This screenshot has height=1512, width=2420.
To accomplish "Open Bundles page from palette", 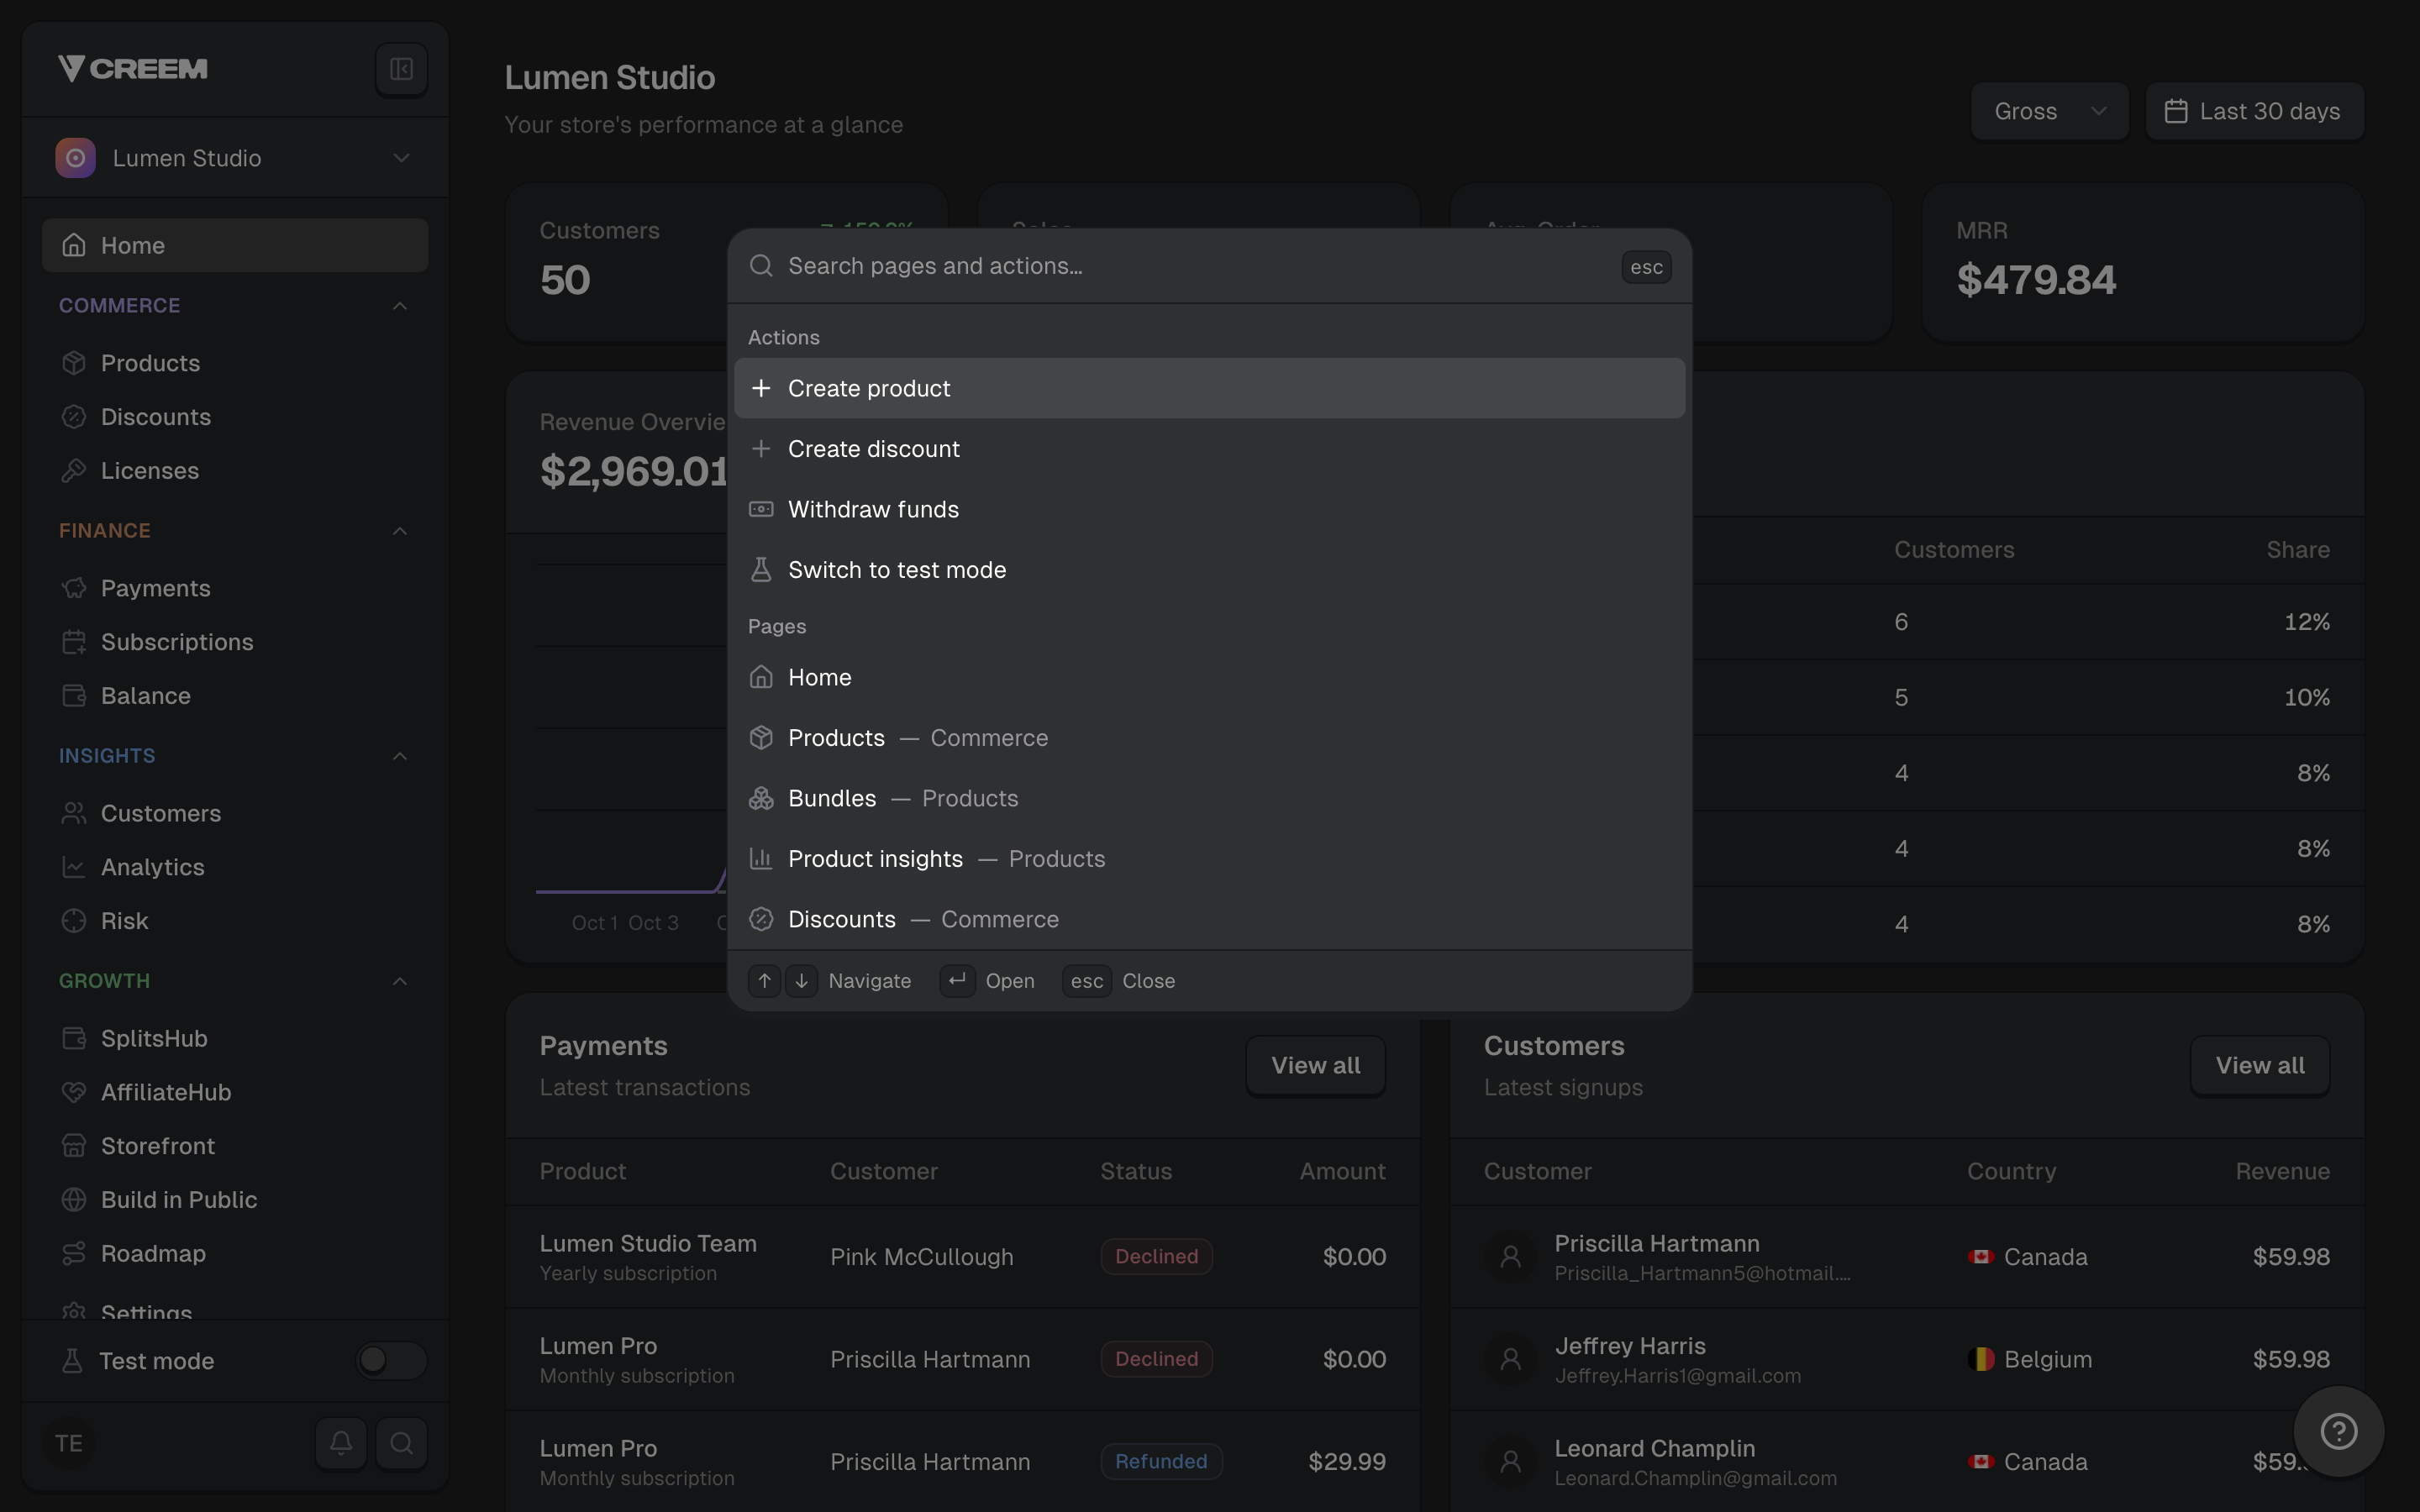I will [x=1209, y=798].
